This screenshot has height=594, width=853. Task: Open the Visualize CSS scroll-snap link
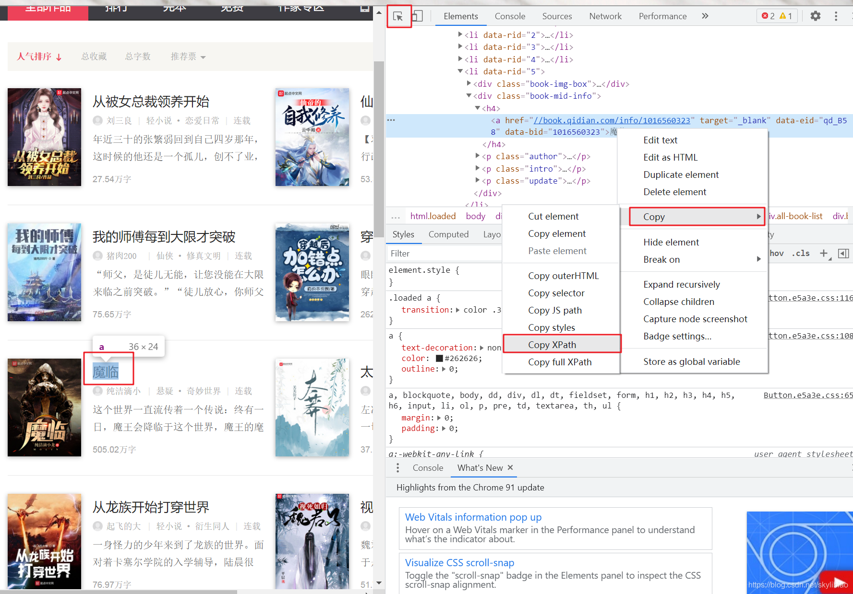coord(459,563)
